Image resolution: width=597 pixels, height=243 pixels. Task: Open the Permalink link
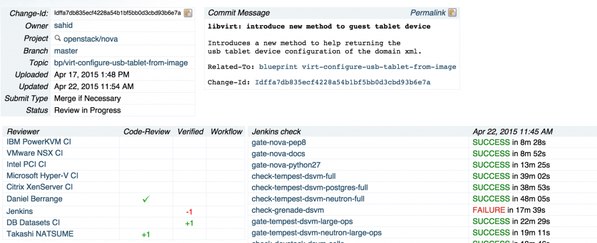(428, 12)
